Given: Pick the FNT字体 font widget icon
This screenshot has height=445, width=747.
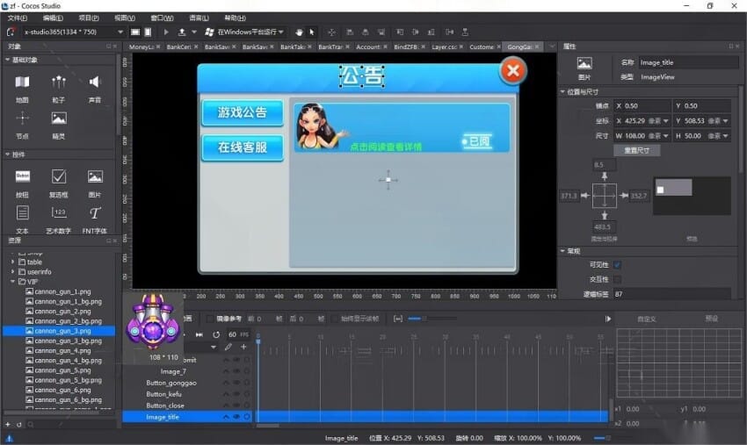Looking at the screenshot, I should pos(94,213).
